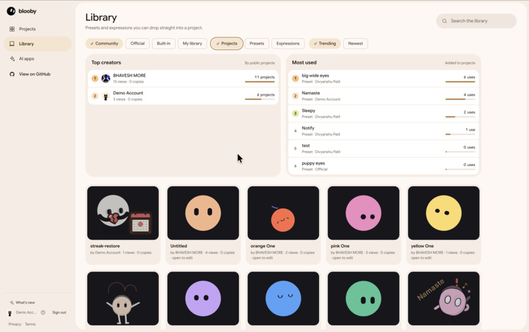Click the streak-restore title text
Screen dimensions: 529x332
tap(105, 246)
